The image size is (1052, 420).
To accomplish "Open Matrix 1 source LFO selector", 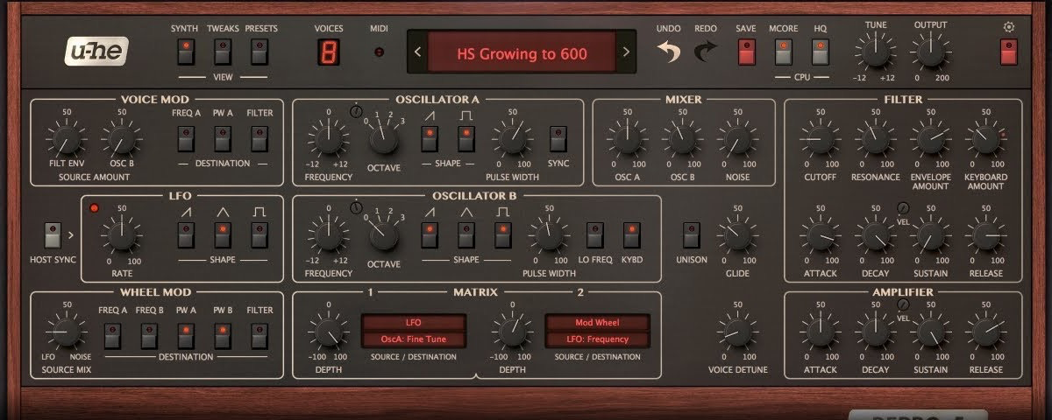I will (414, 322).
